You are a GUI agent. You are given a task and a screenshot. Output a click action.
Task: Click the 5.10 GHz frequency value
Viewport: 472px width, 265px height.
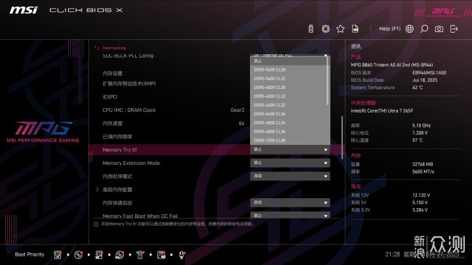pos(422,125)
